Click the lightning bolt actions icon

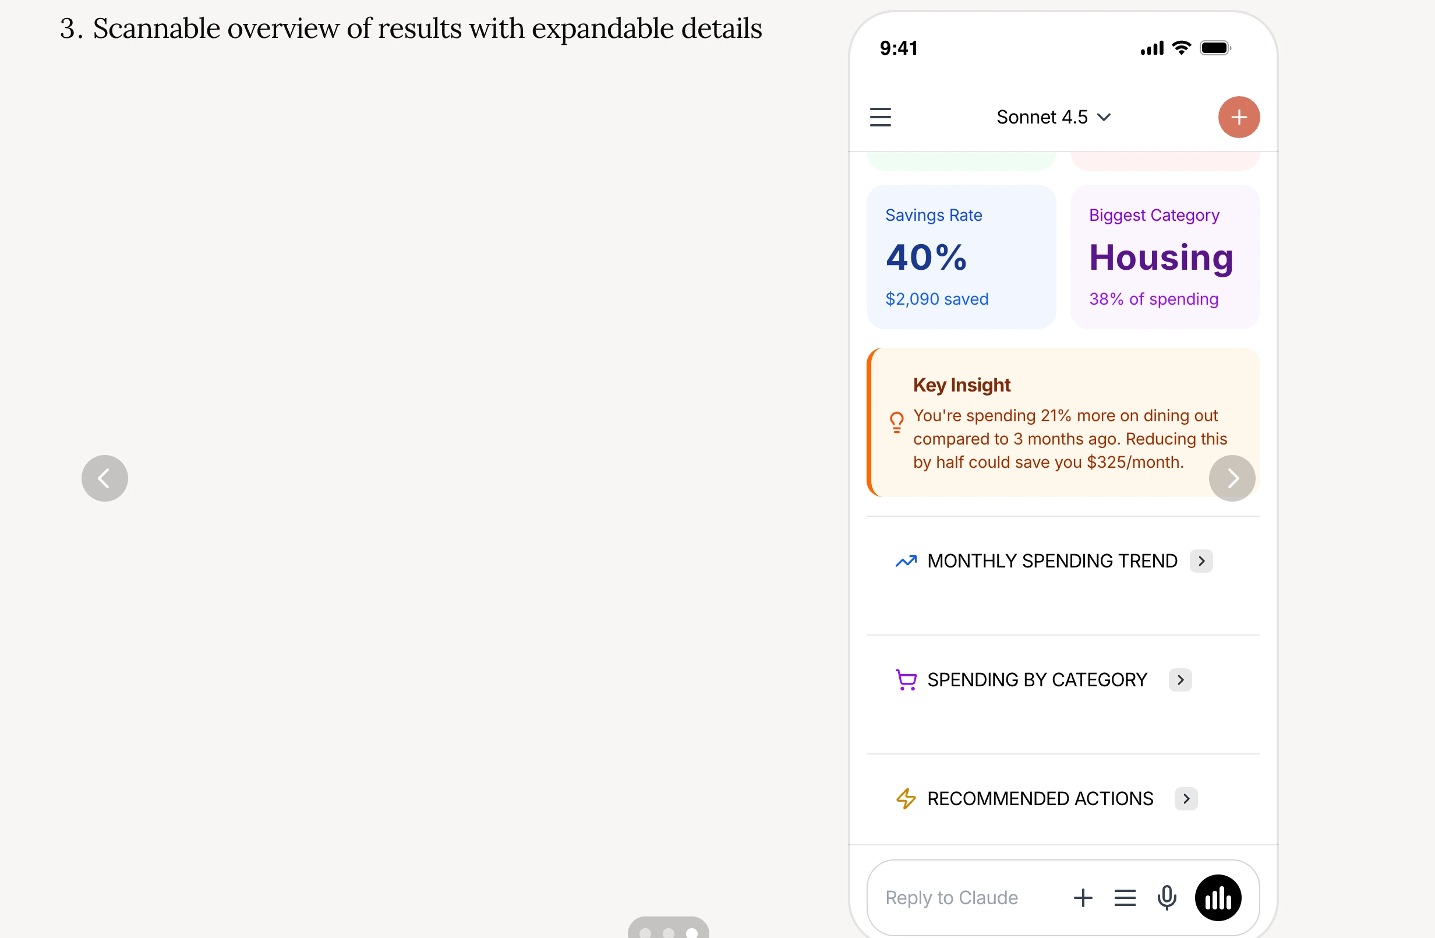[906, 799]
